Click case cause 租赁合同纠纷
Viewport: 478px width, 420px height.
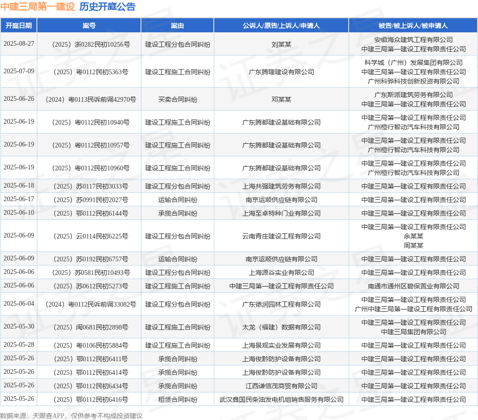point(178,399)
